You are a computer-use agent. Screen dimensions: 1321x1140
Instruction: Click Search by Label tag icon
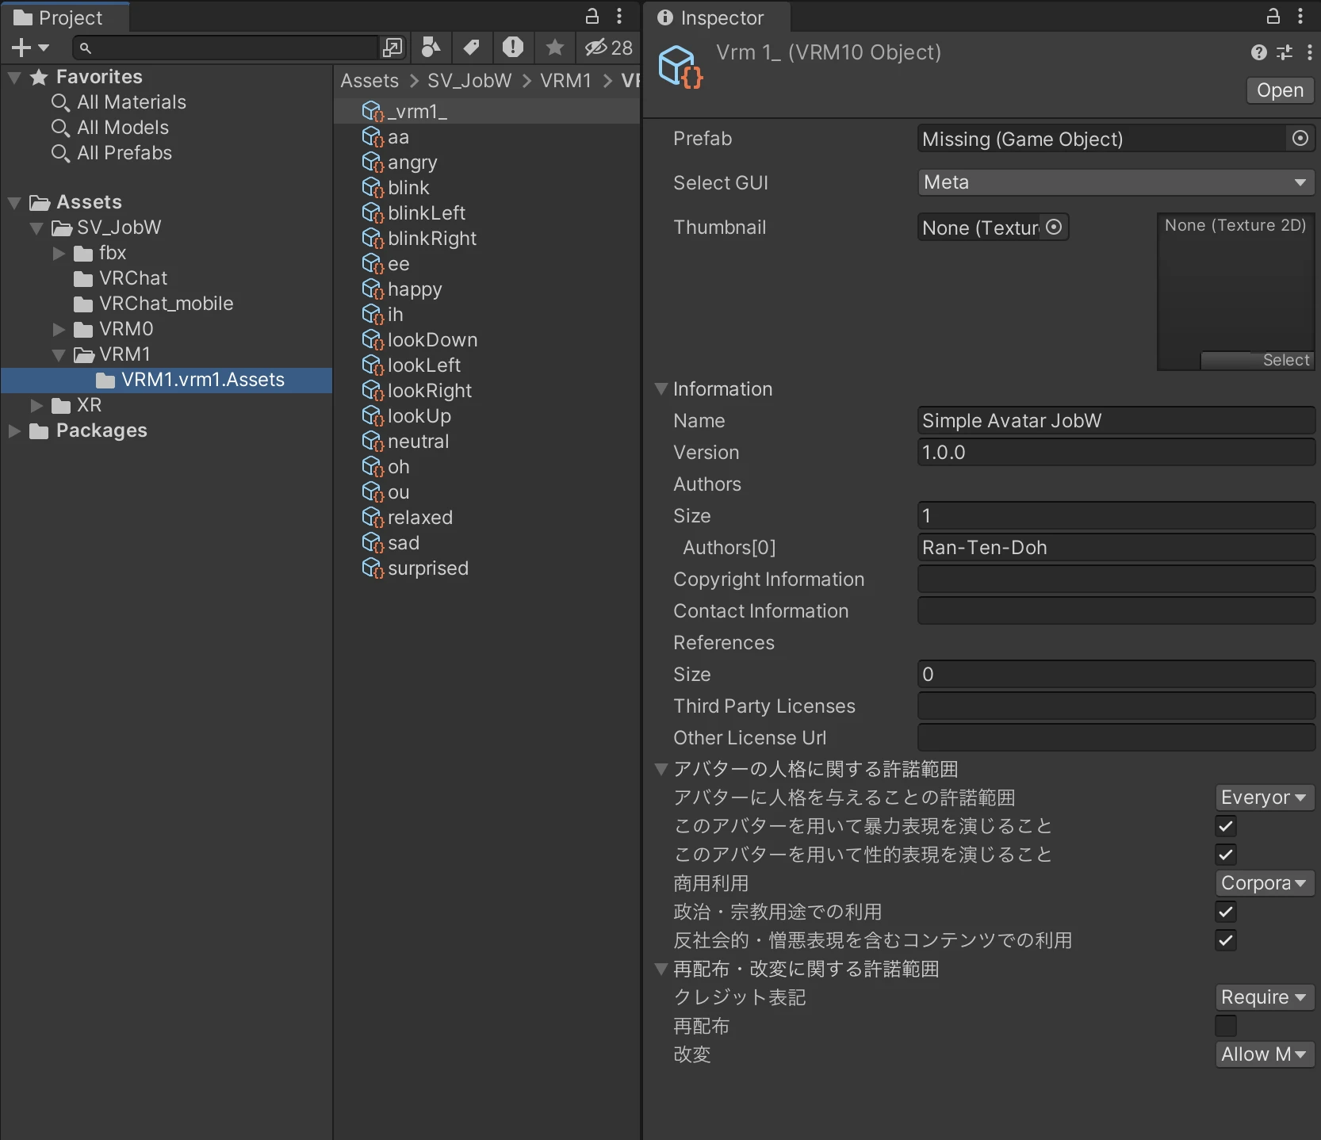tap(472, 48)
